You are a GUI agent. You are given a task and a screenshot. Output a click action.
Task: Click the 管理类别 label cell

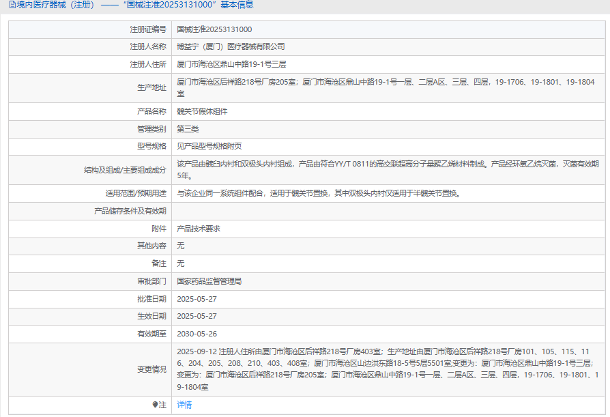[x=90, y=129]
